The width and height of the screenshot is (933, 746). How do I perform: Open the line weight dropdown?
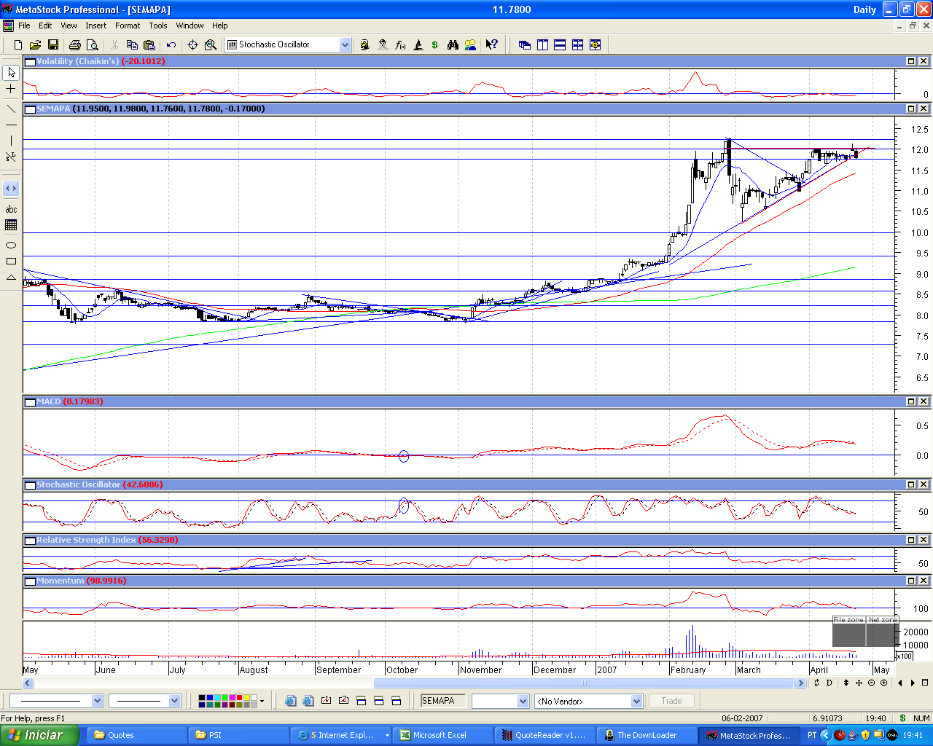click(x=174, y=701)
